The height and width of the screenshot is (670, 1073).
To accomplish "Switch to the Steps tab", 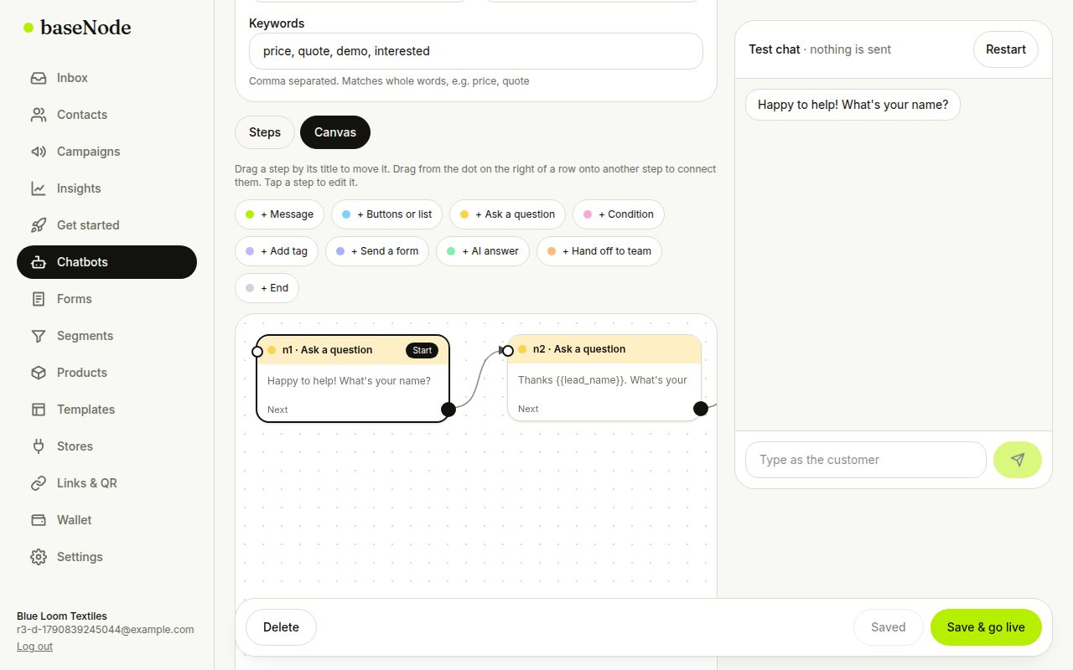I will pyautogui.click(x=265, y=132).
